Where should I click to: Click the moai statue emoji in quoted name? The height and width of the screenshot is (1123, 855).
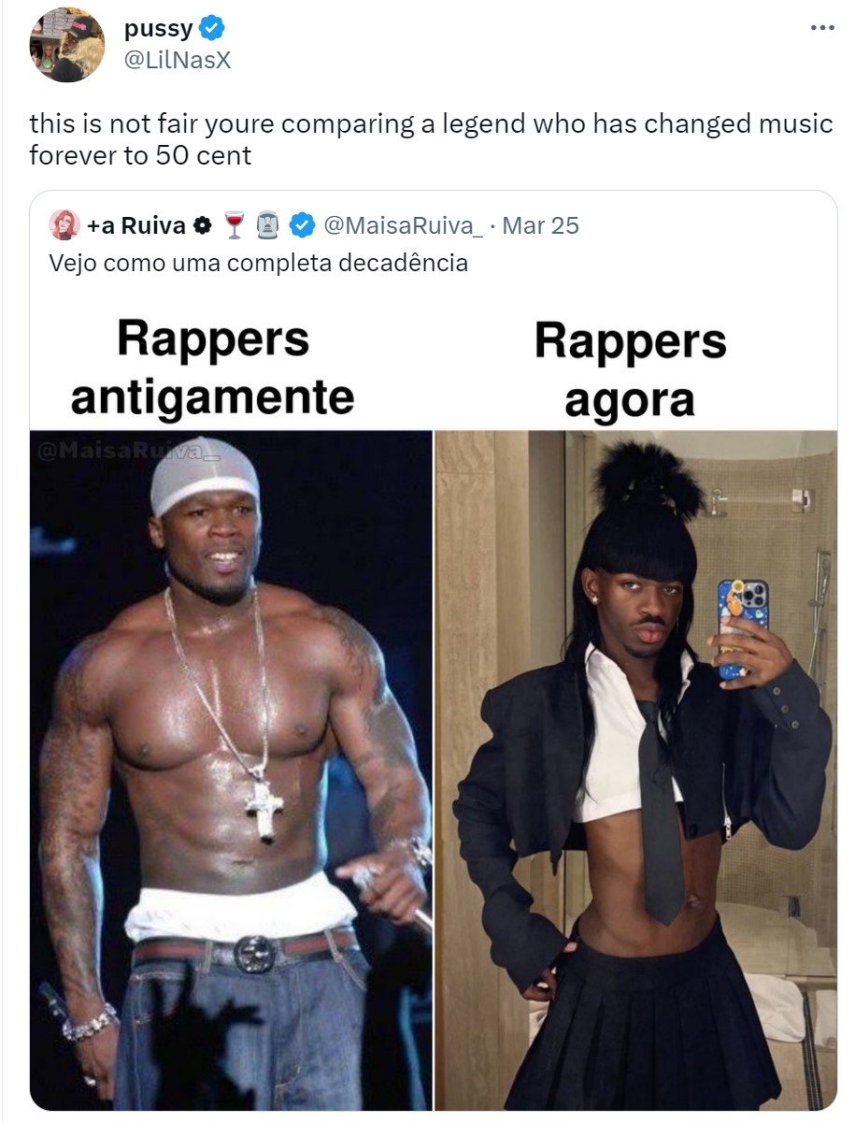coord(267,225)
